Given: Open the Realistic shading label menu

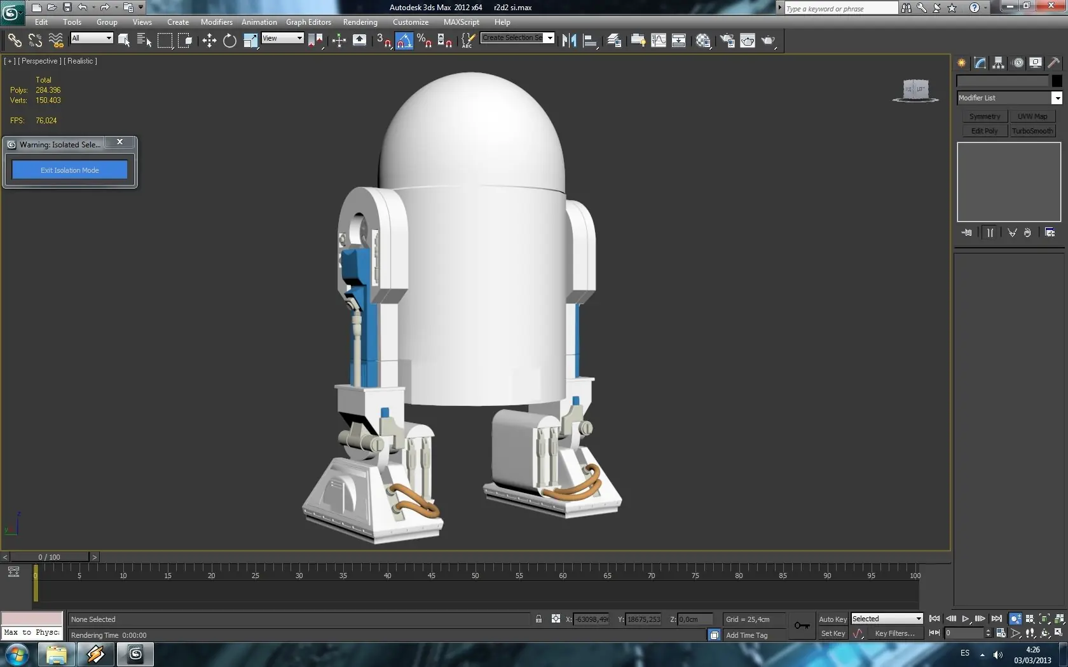Looking at the screenshot, I should tap(81, 61).
